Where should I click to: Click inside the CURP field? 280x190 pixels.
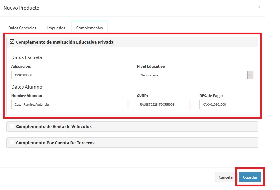pos(163,105)
